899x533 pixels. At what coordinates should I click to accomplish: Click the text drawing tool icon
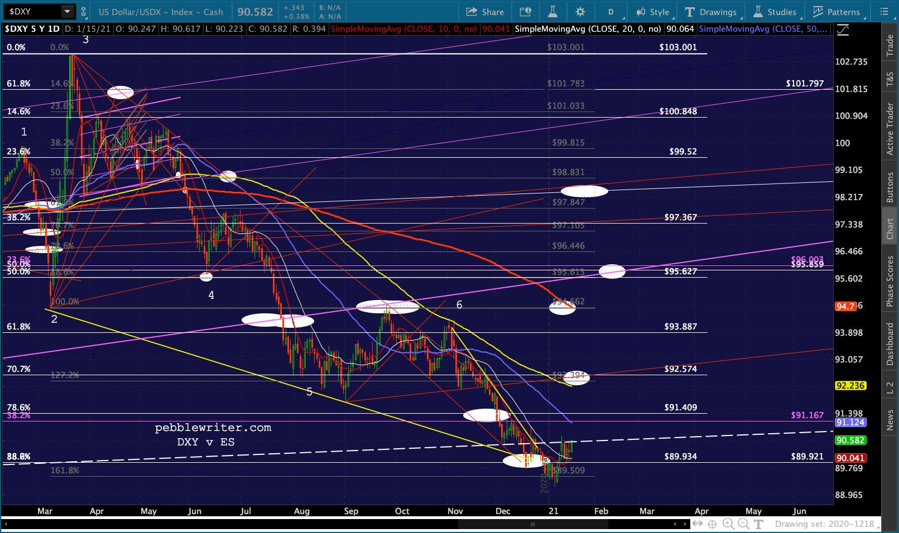point(758,524)
